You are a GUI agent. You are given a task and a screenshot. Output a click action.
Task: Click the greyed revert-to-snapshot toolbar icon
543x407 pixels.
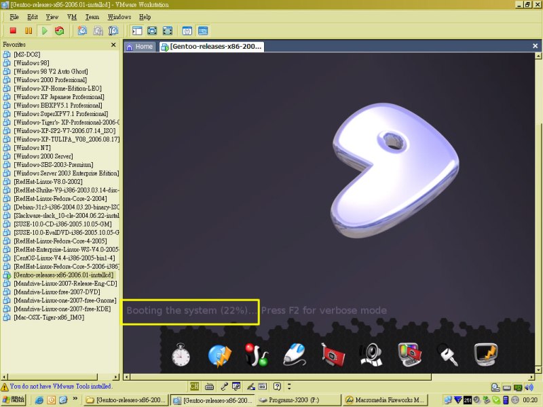coord(98,31)
